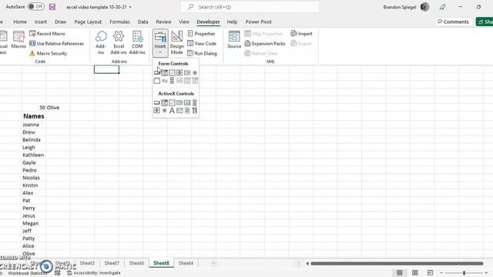This screenshot has height=277, width=493.
Task: Open COM Add-ins dialog
Action: 137,43
